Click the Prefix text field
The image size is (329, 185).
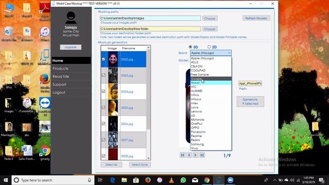tap(250, 83)
